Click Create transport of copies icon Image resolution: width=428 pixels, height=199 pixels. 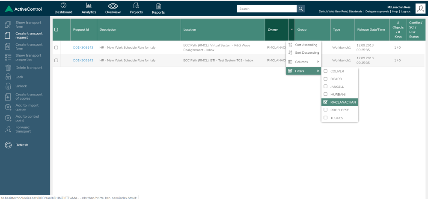click(8, 96)
